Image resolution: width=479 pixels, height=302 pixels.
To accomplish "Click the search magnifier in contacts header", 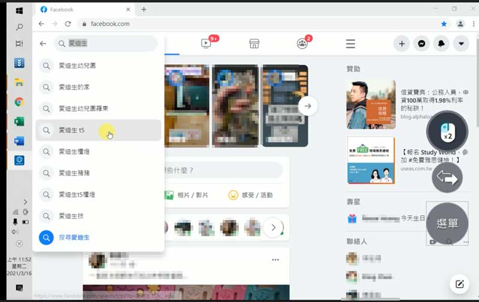I will tap(448, 242).
